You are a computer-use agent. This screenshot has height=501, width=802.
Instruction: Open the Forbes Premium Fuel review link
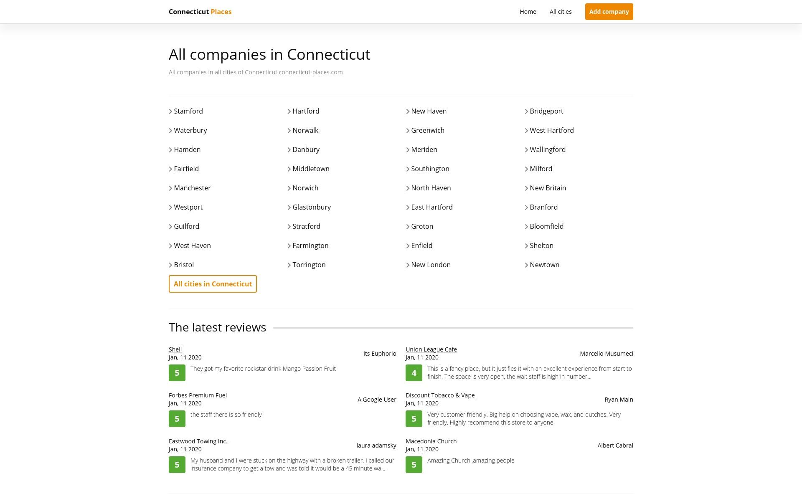coord(198,395)
